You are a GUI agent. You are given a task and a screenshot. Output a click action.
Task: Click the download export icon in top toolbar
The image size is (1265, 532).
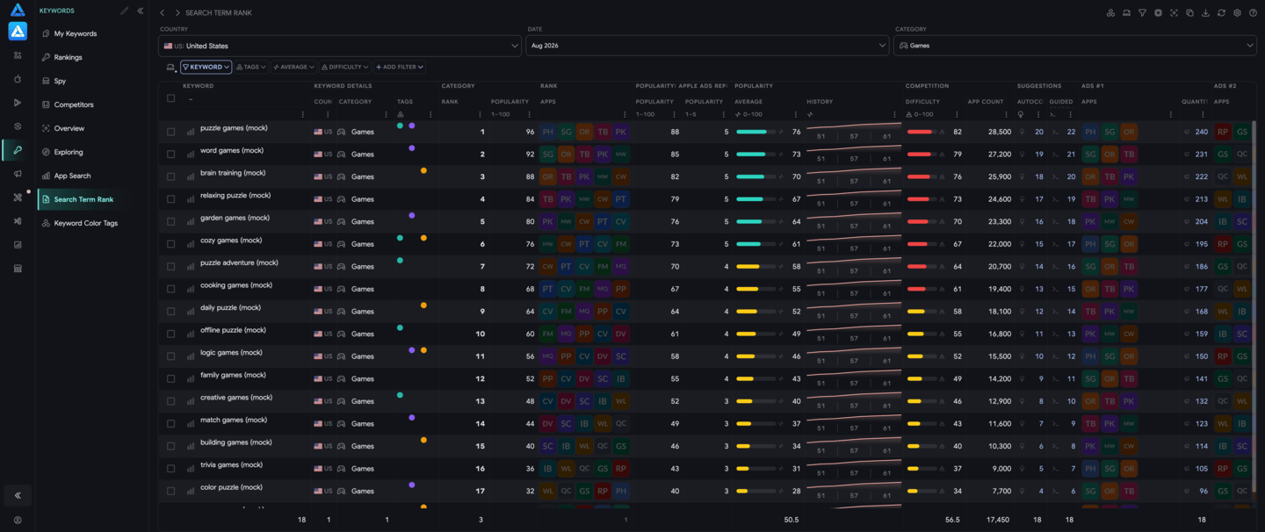[x=1205, y=13]
